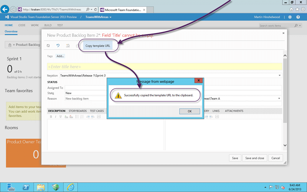This screenshot has width=307, height=192.
Task: Click the Product Owner Team room tile
Action: point(23,153)
